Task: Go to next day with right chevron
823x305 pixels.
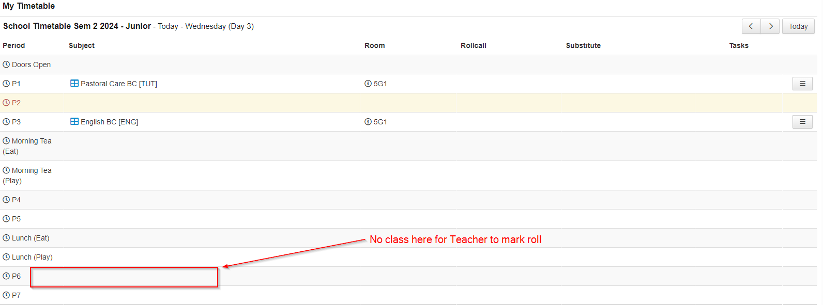Action: click(x=770, y=26)
